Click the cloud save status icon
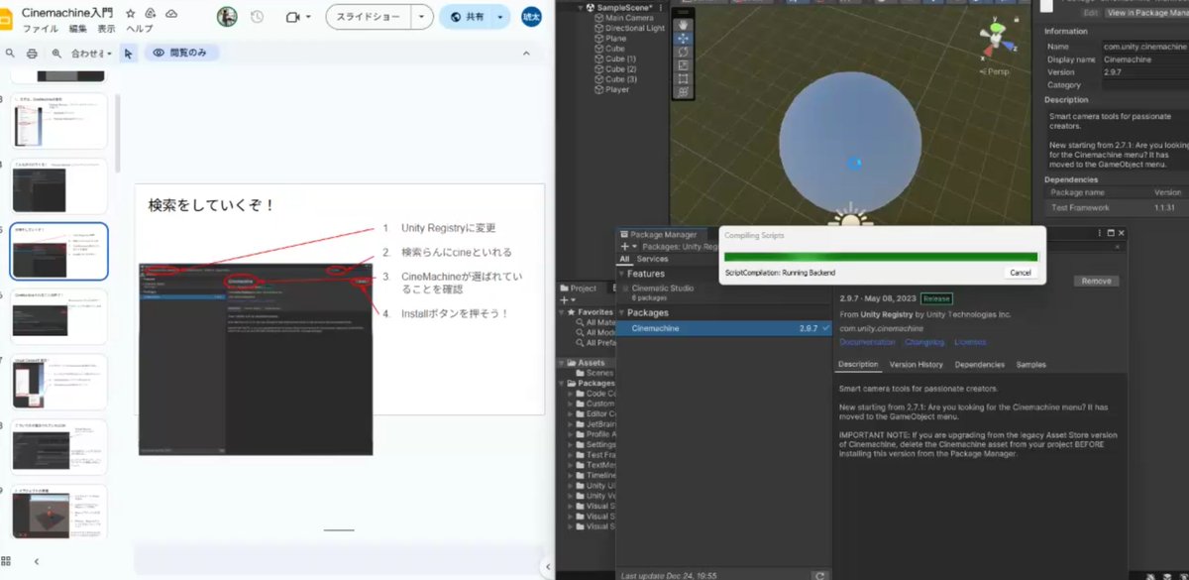 (171, 14)
